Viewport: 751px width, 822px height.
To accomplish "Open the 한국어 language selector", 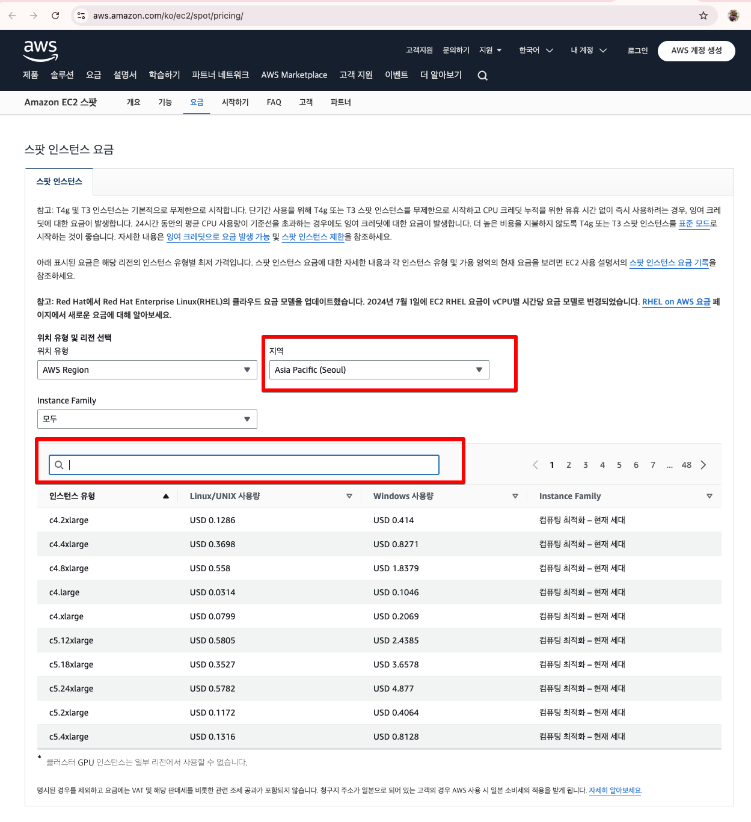I will pos(536,51).
